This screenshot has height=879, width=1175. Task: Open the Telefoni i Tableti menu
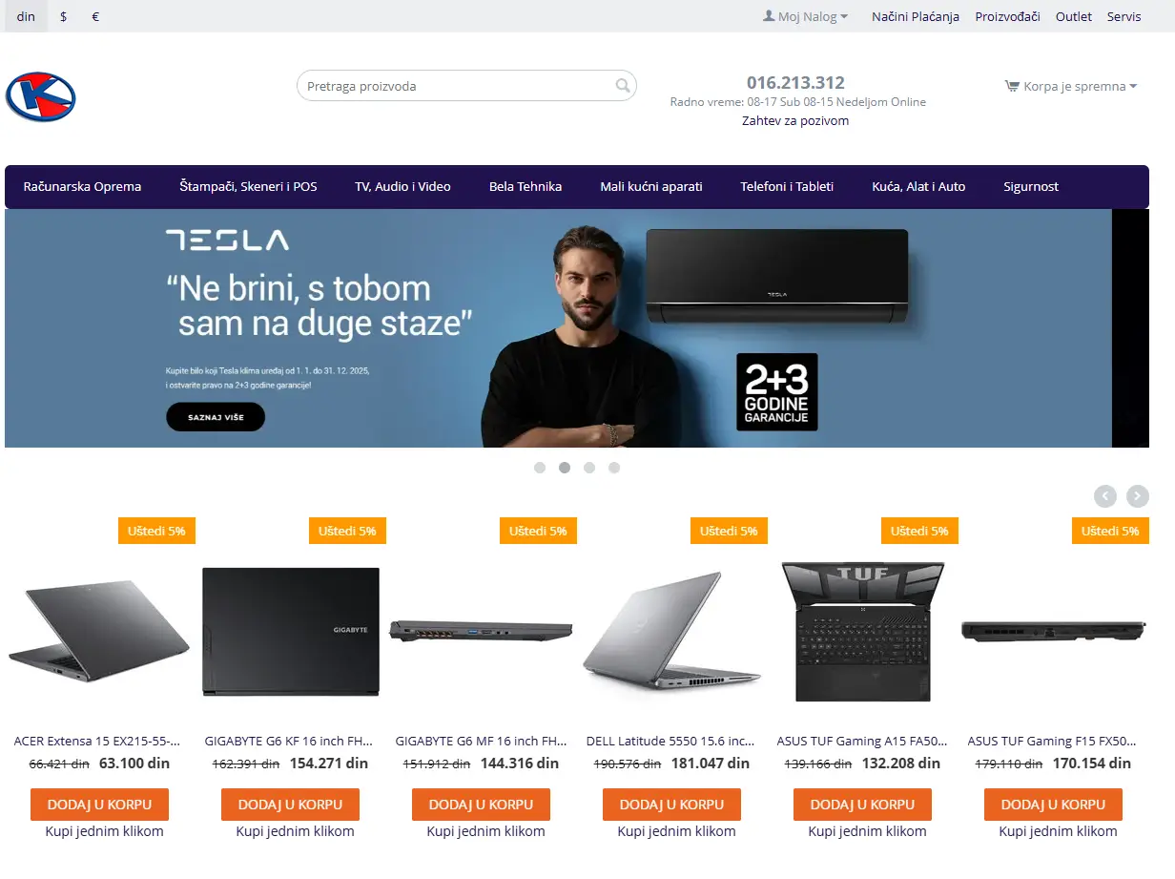pyautogui.click(x=787, y=186)
